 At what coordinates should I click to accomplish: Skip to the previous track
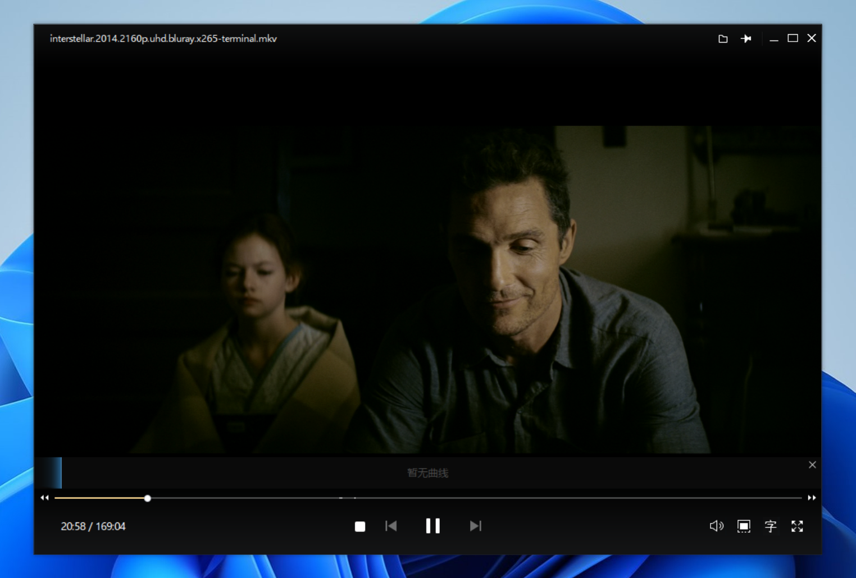click(391, 526)
